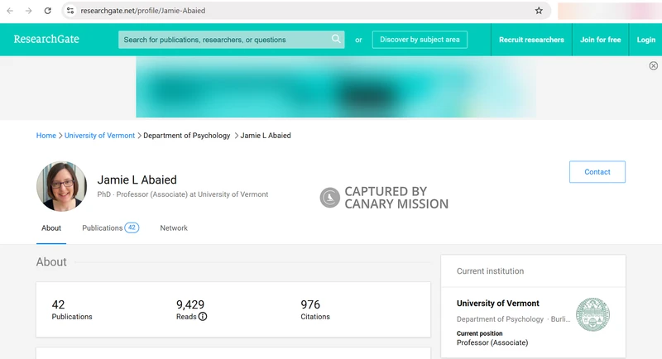Screen dimensions: 662x359
Task: Click the Jamie L Abaied name heading
Action: click(137, 179)
